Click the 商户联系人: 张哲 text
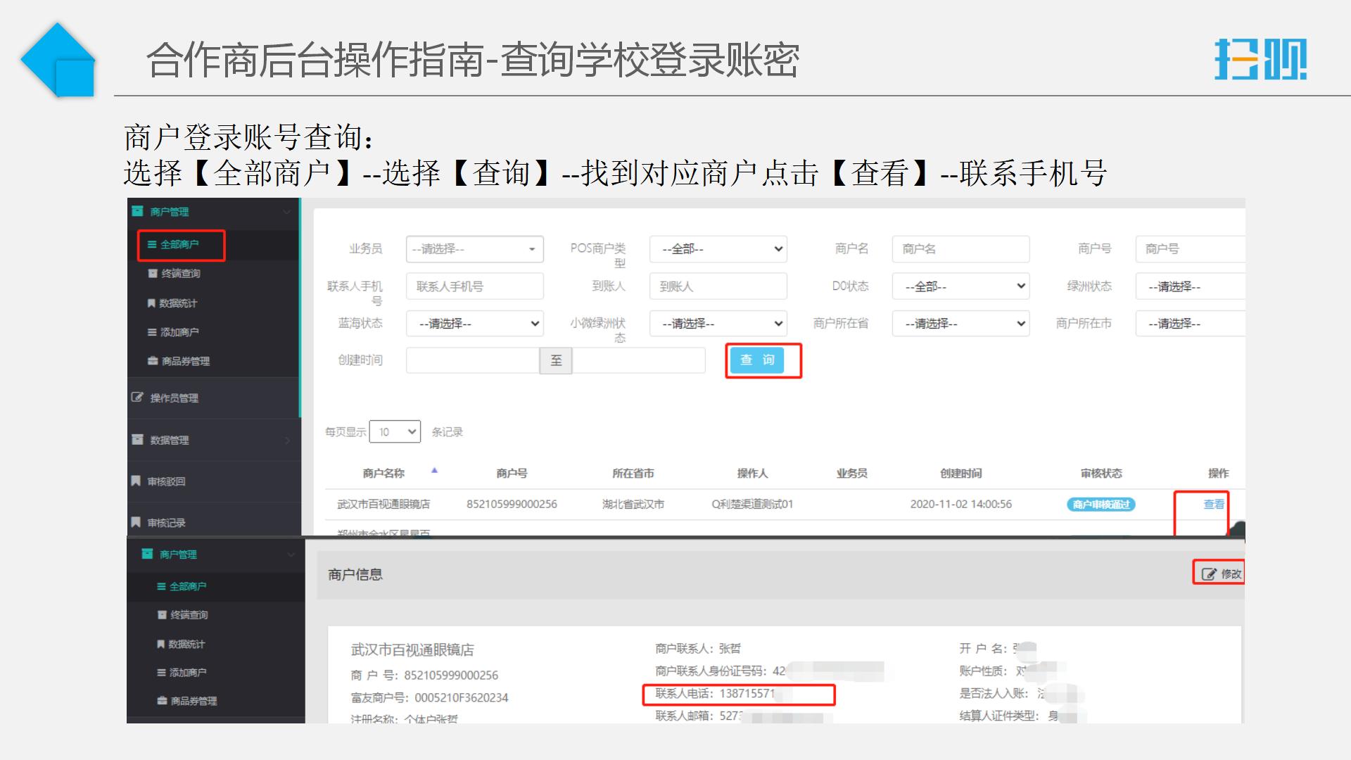Viewport: 1351px width, 760px height. 697,649
